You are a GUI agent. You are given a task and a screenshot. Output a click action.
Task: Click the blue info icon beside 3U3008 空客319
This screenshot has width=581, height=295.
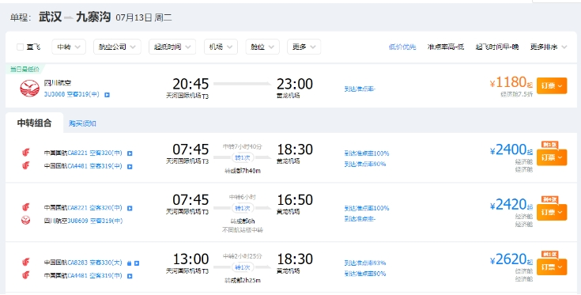click(x=107, y=95)
